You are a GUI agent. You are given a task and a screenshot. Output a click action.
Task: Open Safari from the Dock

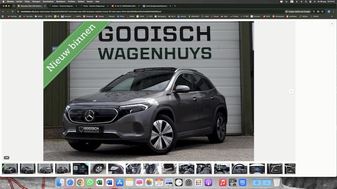(x=70, y=182)
